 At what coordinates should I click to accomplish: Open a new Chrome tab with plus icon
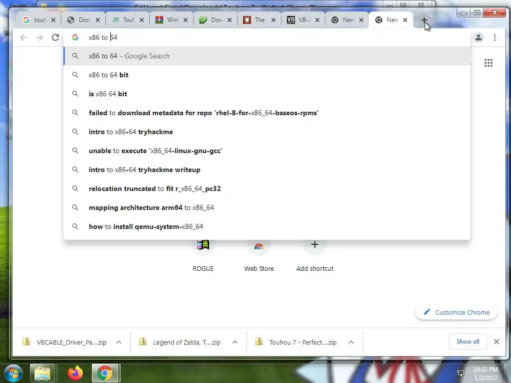pos(424,20)
